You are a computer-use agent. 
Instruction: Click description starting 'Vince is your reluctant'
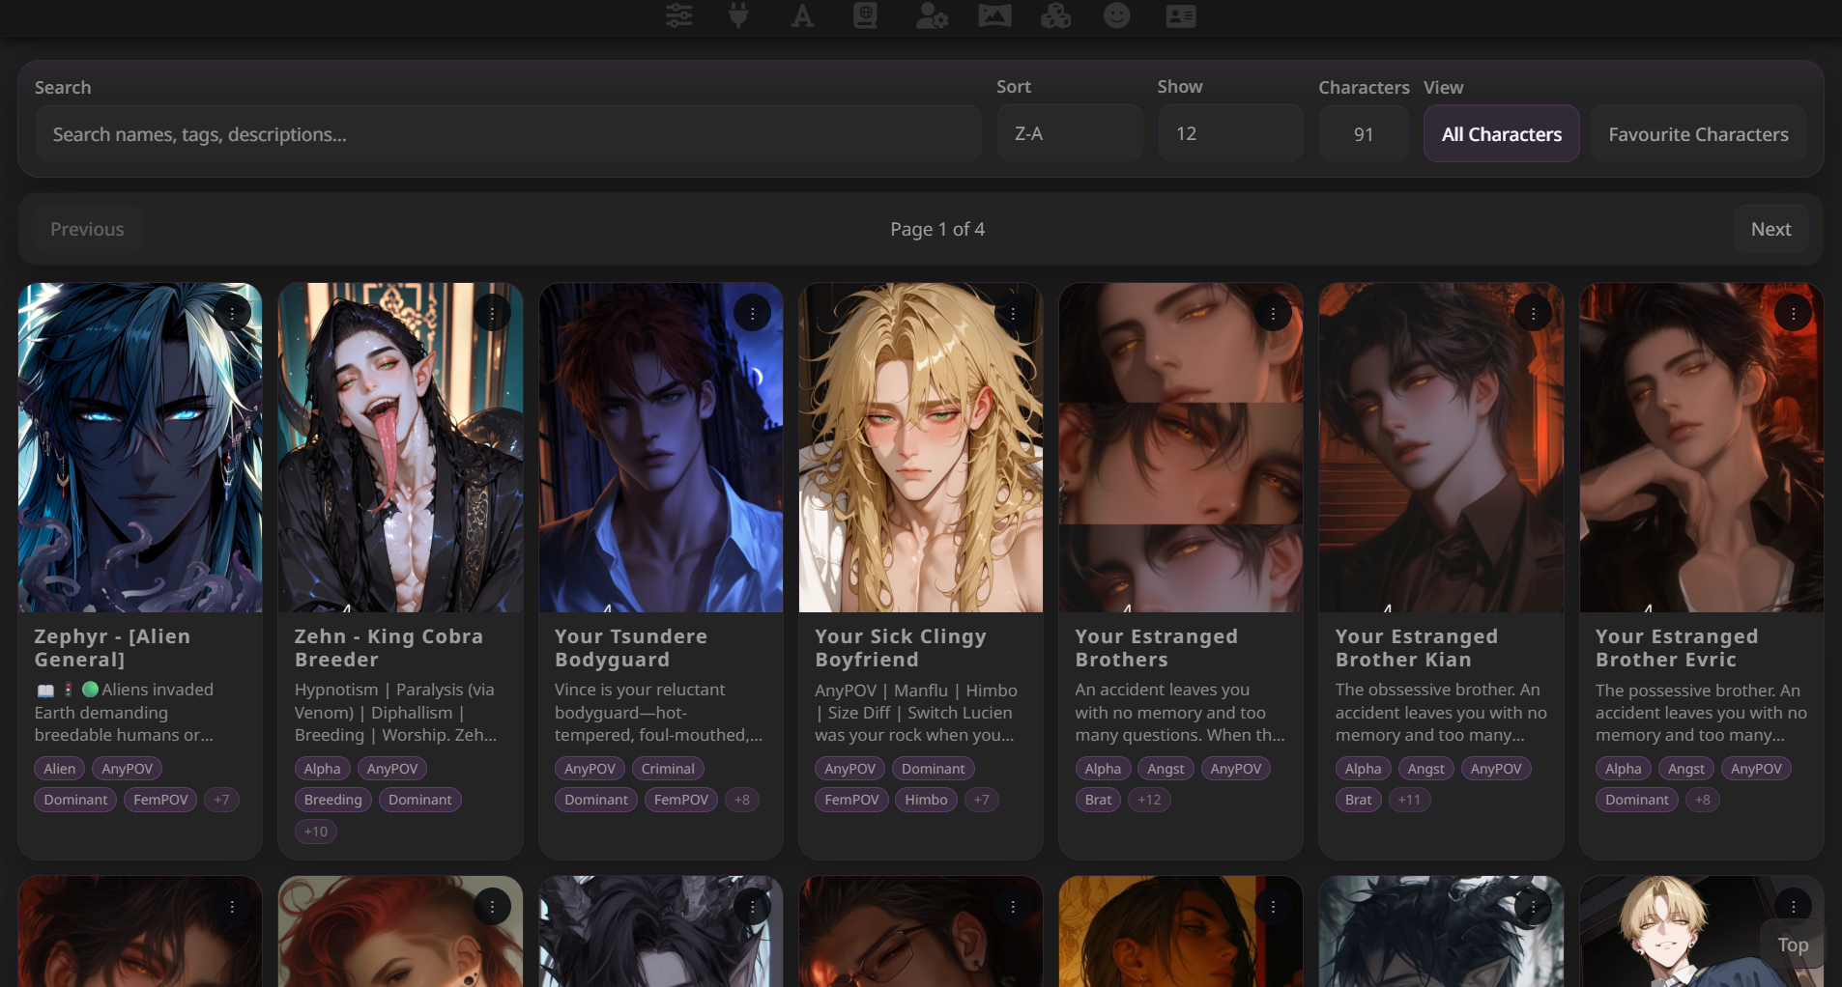(658, 713)
